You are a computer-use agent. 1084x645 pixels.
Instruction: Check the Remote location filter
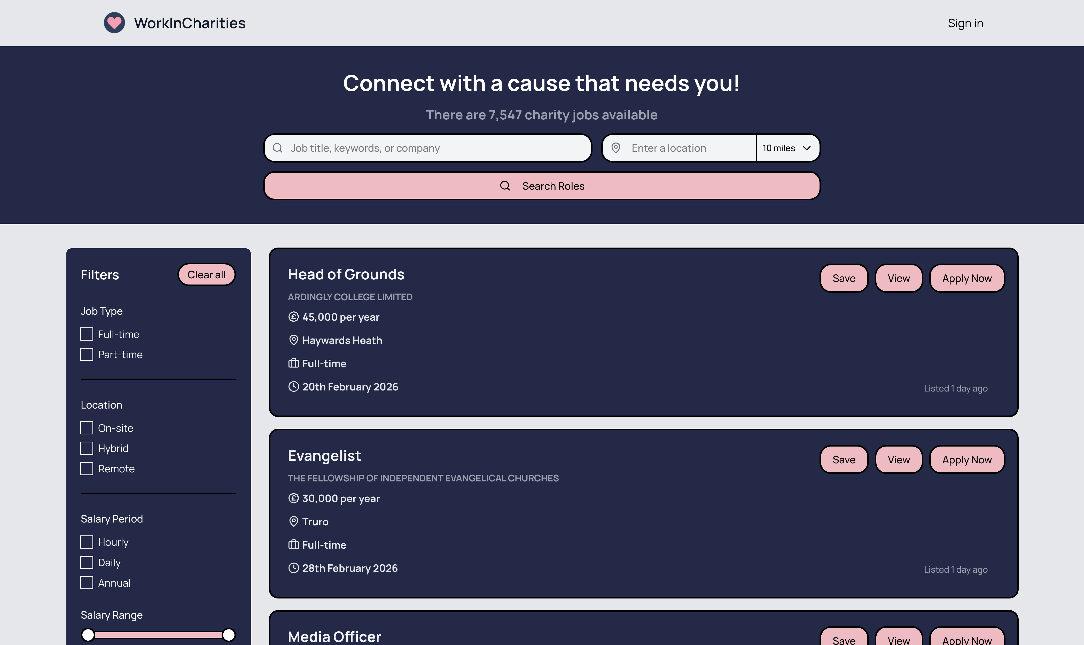(87, 469)
